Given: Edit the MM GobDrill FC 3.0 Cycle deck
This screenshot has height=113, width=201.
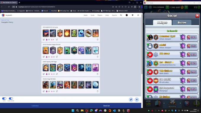Looking at the screenshot, I should coord(44,40).
